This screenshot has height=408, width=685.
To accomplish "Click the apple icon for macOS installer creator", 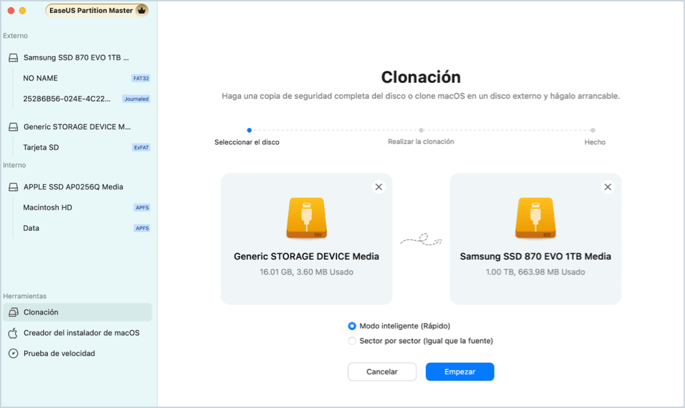I will (14, 333).
